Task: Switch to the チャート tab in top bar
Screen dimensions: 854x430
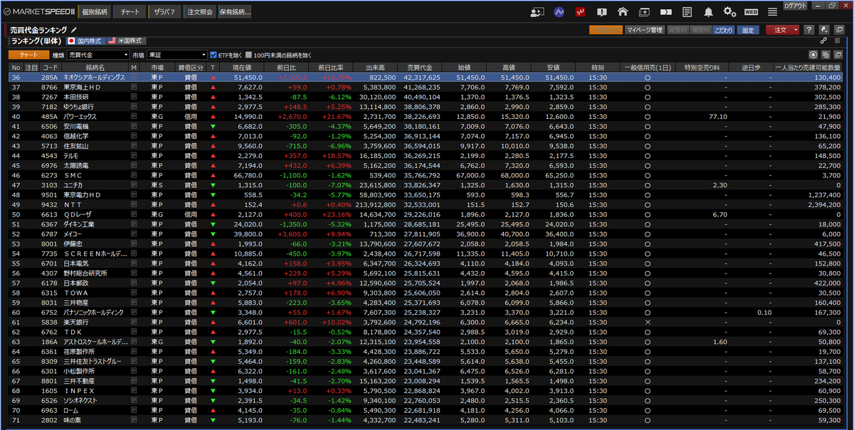Action: click(130, 12)
